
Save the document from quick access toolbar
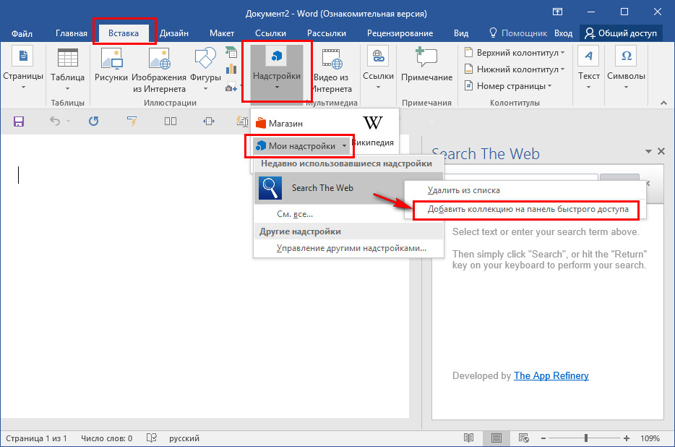click(19, 122)
